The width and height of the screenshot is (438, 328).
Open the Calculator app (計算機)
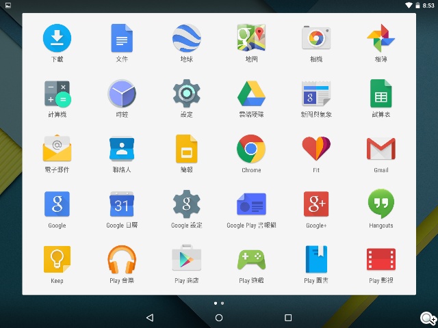(57, 94)
